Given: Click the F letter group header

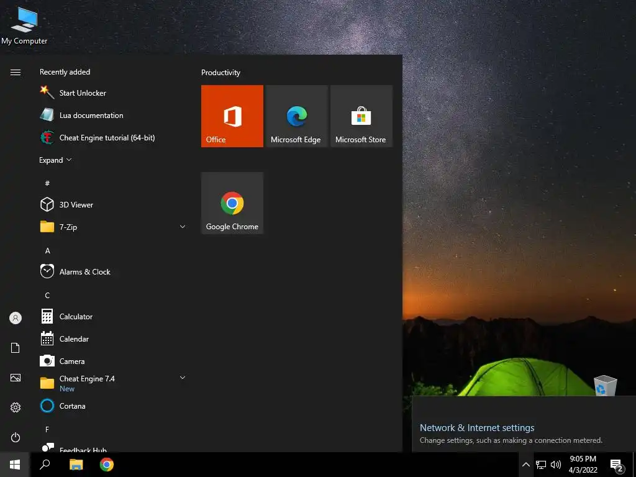Looking at the screenshot, I should coord(47,429).
